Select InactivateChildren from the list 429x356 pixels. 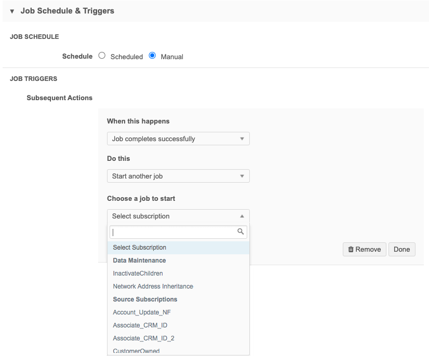tap(138, 273)
